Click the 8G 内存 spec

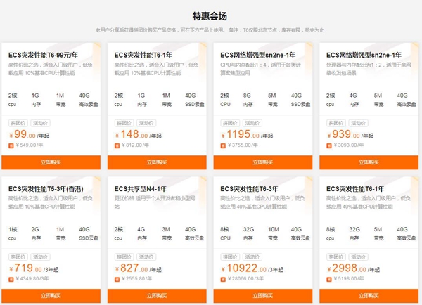coord(248,100)
